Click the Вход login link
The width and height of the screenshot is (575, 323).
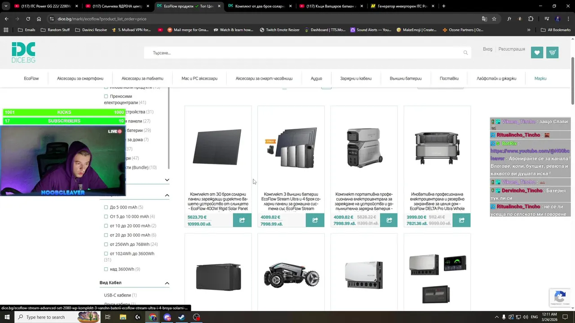click(487, 49)
